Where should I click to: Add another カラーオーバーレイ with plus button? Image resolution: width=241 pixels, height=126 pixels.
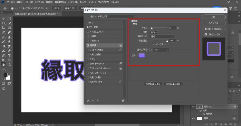121,64
